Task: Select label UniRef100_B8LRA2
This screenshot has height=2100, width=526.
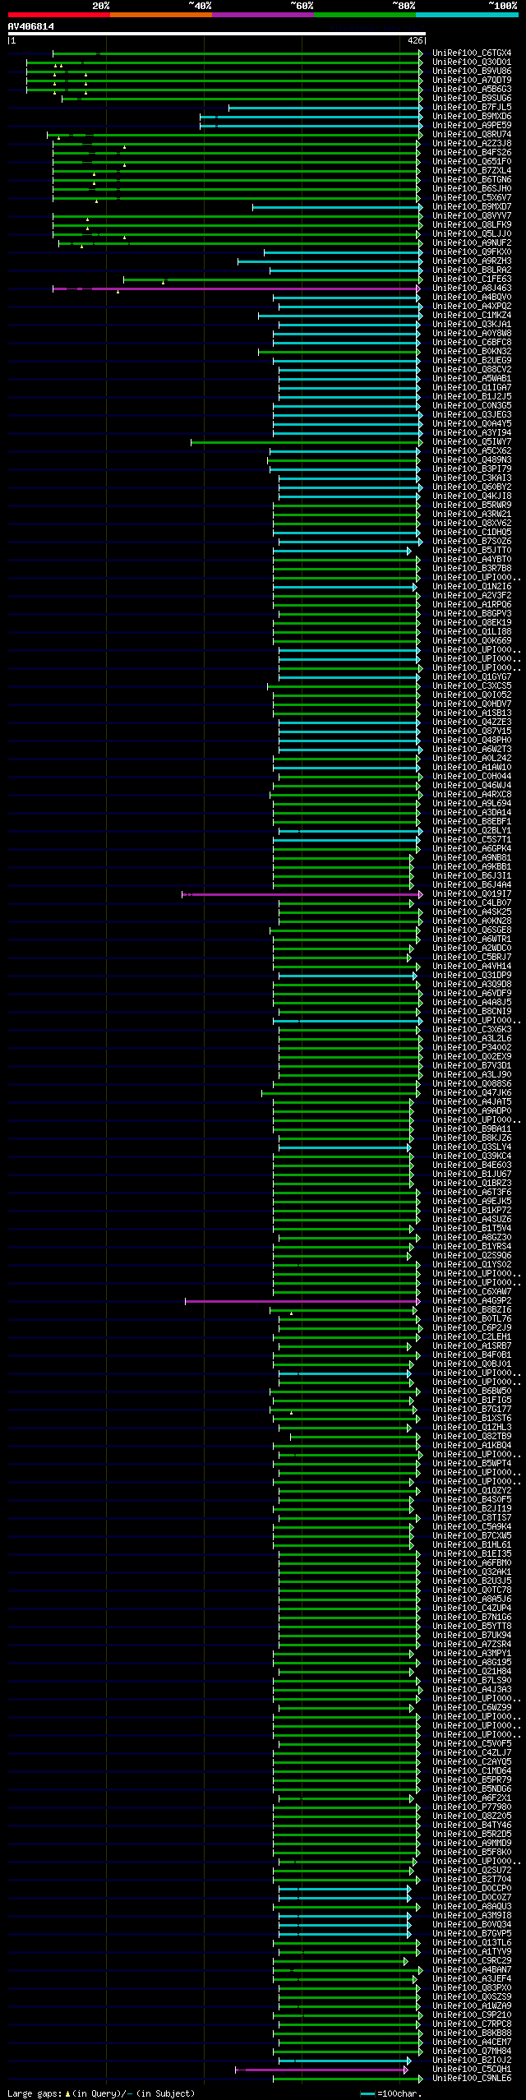Action: pyautogui.click(x=472, y=270)
